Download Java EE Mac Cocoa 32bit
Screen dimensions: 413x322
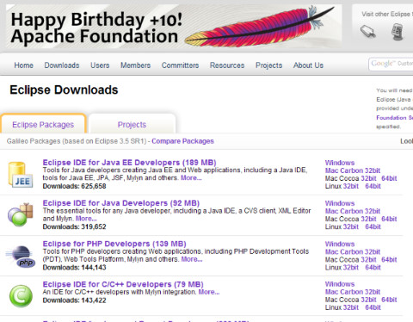point(368,178)
